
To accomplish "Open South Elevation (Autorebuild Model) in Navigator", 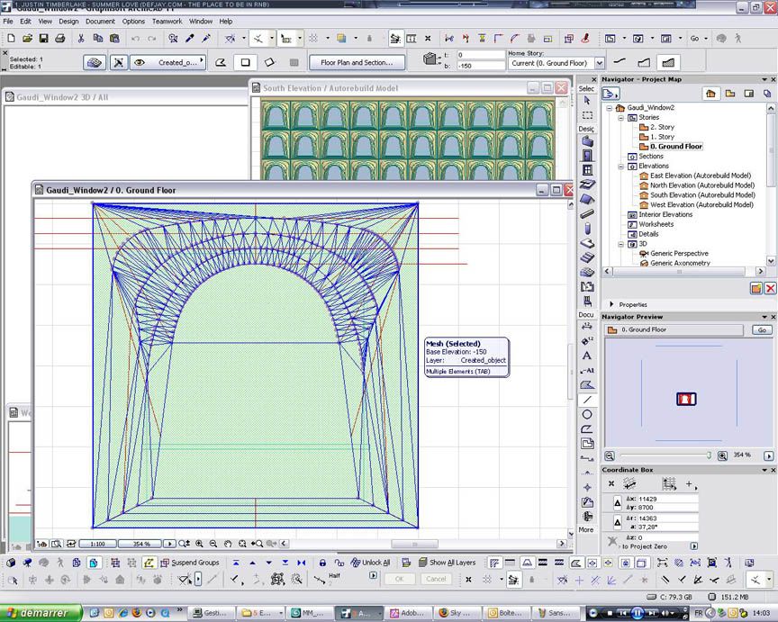I will (x=701, y=194).
